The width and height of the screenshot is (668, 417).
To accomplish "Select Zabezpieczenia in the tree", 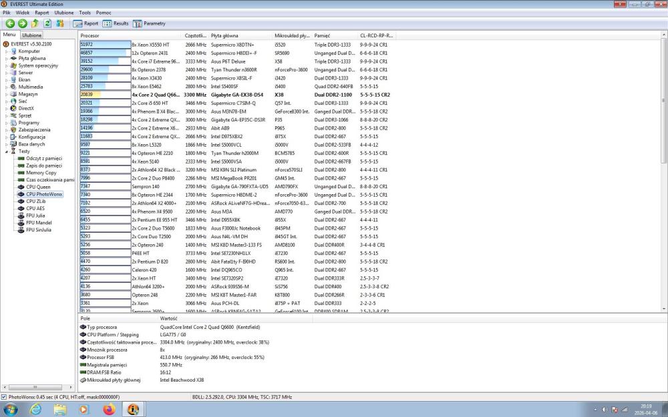I will click(x=34, y=130).
